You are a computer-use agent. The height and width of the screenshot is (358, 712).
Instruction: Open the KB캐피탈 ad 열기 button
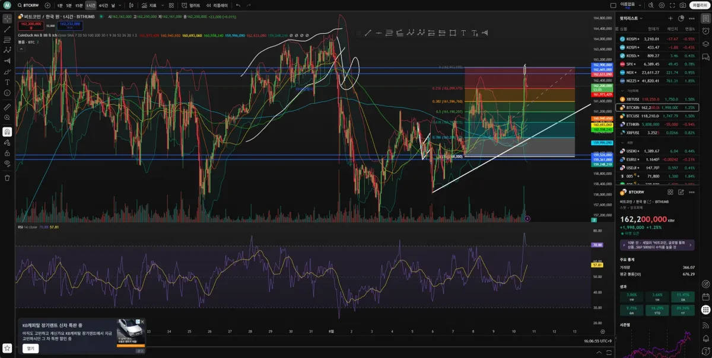coord(30,349)
